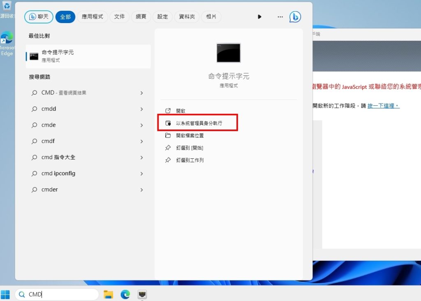This screenshot has width=421, height=301.
Task: Choose 釘選到 [開始]
Action: click(x=190, y=148)
